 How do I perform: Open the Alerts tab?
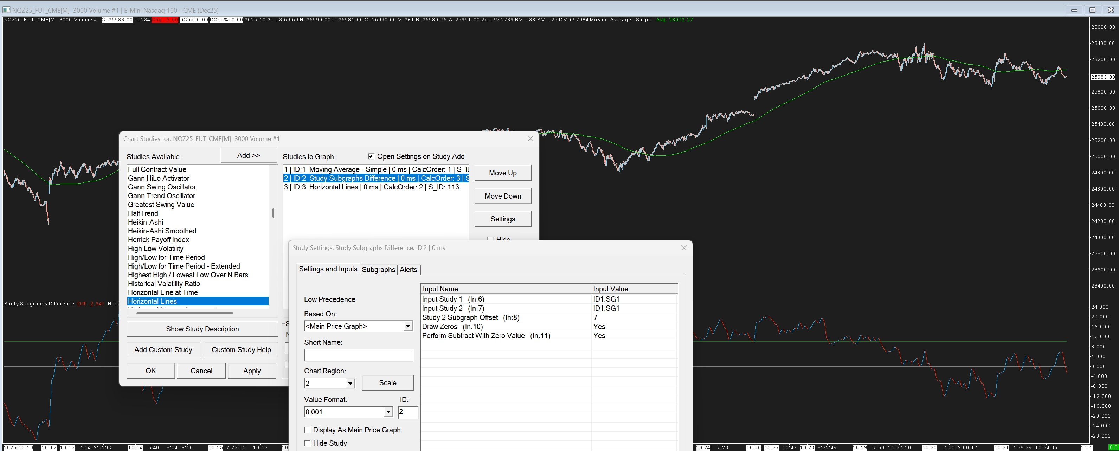click(x=408, y=269)
